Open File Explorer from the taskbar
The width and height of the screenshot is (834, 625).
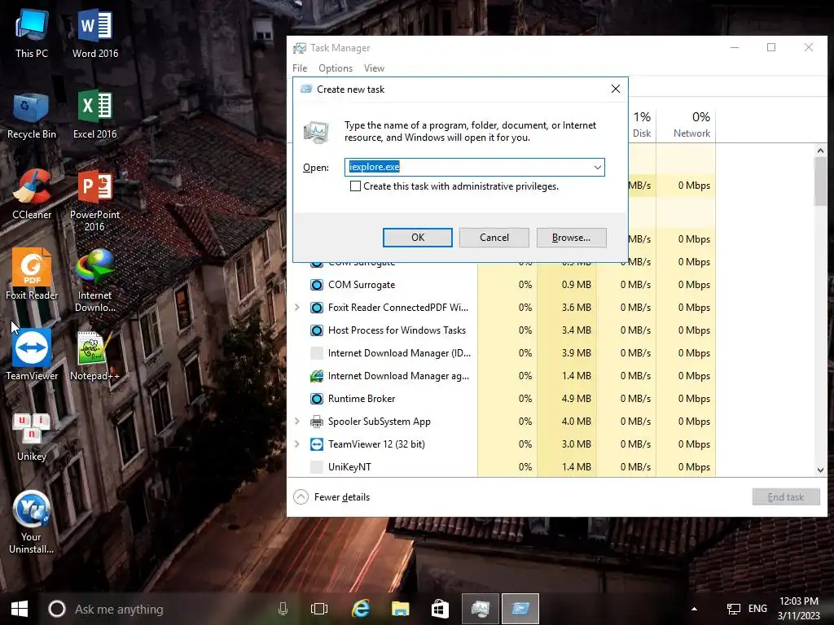(x=400, y=609)
